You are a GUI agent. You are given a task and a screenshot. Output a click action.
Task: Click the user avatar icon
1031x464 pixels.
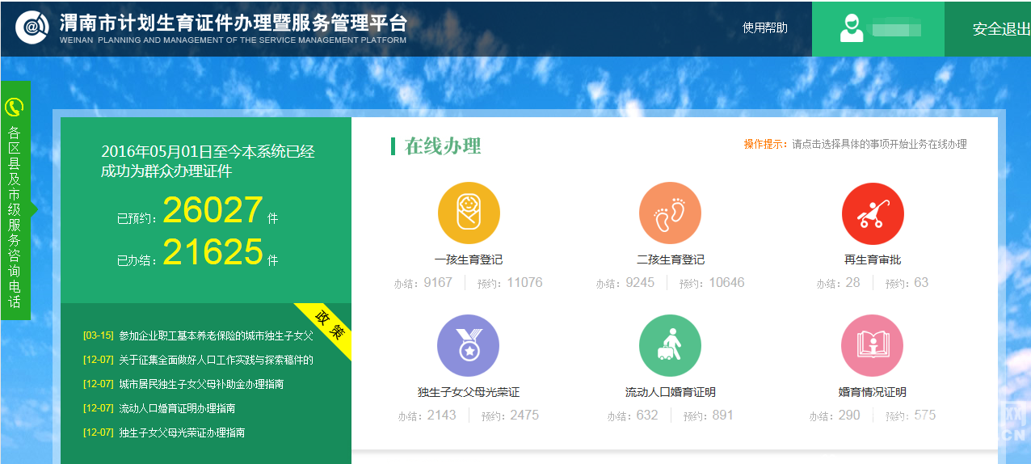pos(851,29)
